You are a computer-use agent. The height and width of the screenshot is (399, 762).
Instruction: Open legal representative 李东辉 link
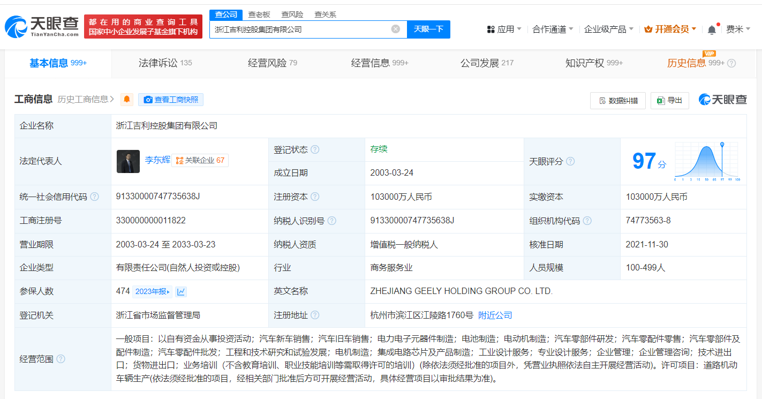click(x=157, y=160)
